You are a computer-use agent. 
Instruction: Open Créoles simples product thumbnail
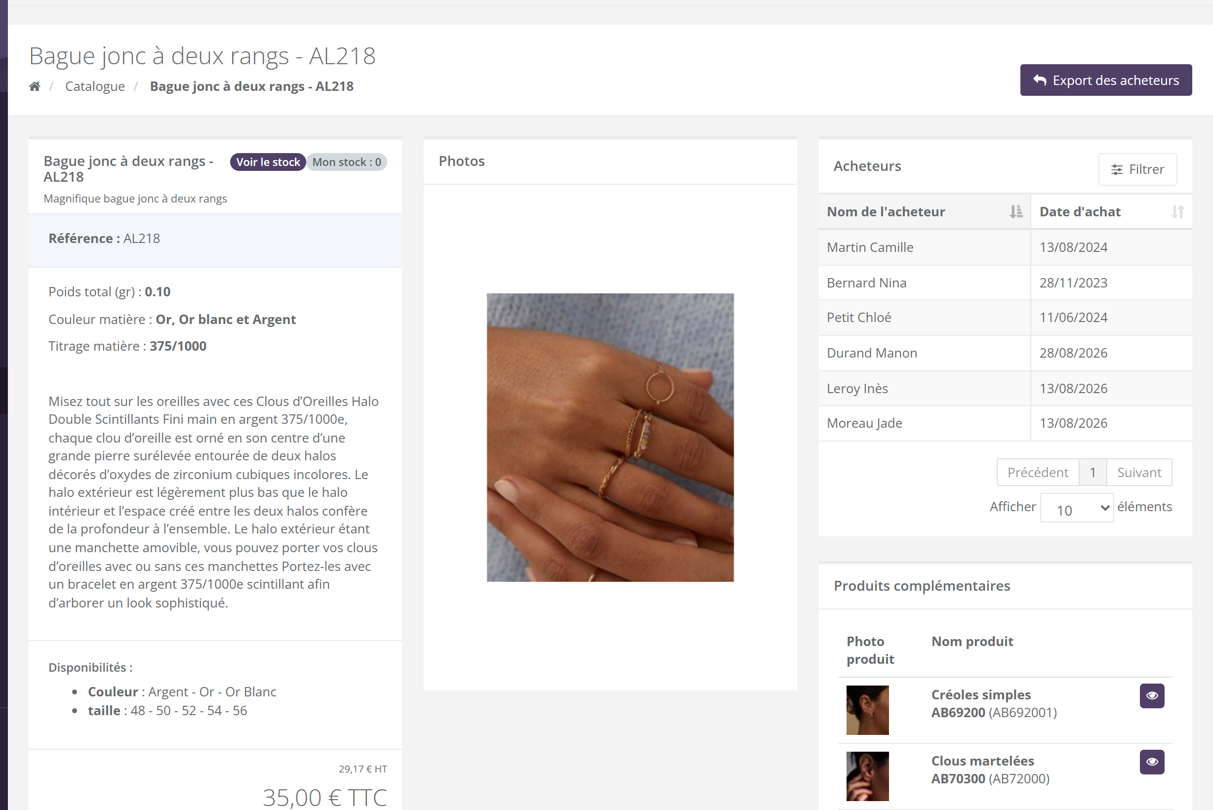pos(867,710)
